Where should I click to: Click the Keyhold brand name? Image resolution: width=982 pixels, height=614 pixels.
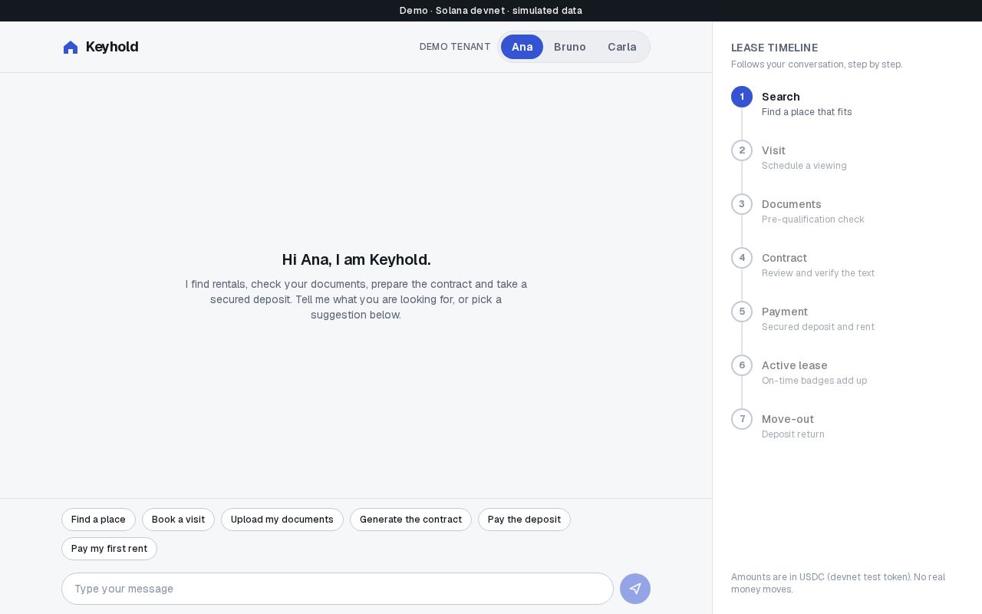[x=112, y=47]
